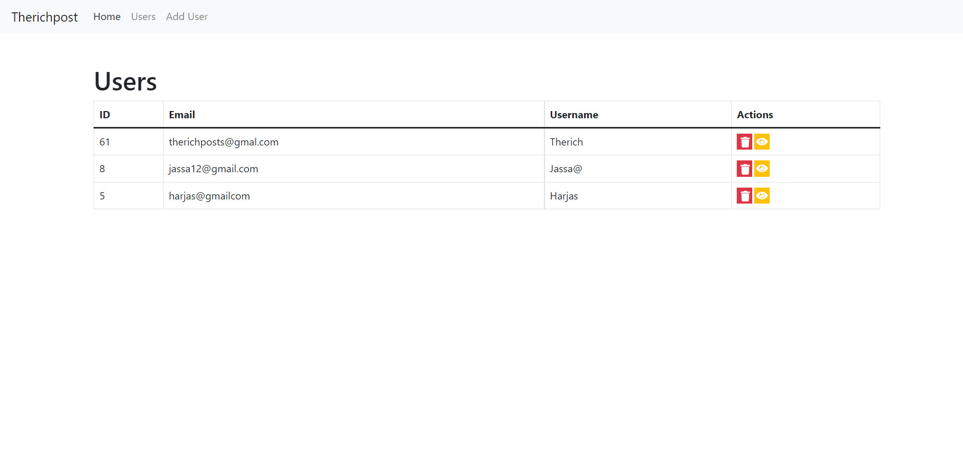Open the Add User page
Viewport: 963px width, 457px height.
(187, 17)
